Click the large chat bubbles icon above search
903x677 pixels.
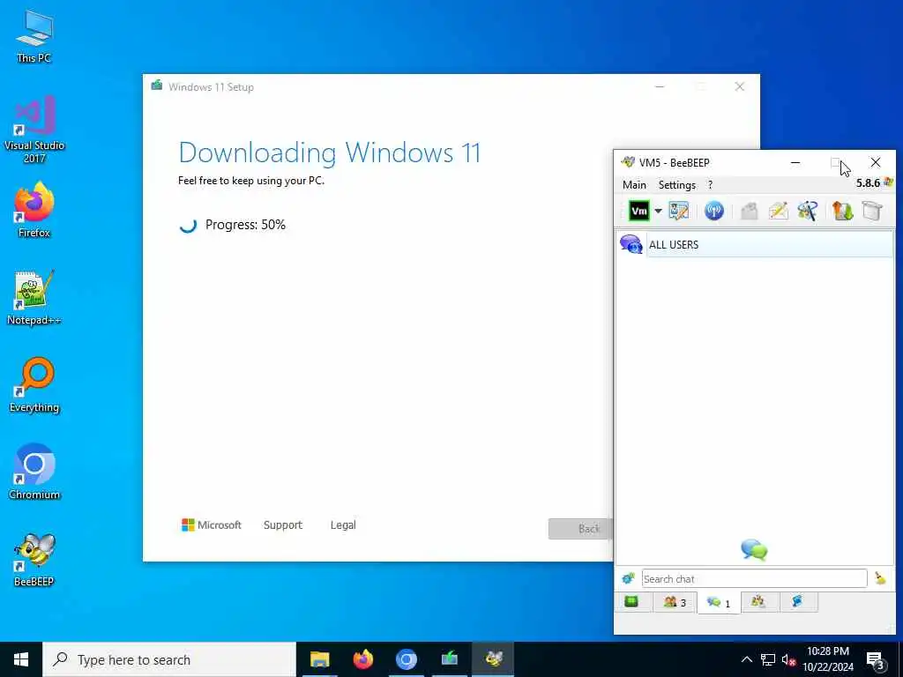pos(754,550)
